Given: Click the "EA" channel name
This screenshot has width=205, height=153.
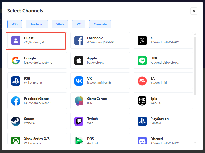Looking at the screenshot, I should [152, 78].
